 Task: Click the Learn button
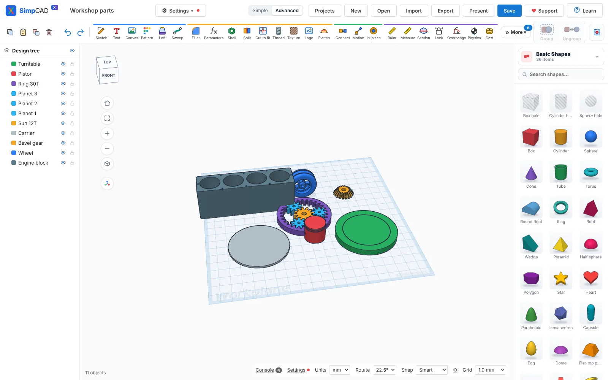[x=585, y=11]
